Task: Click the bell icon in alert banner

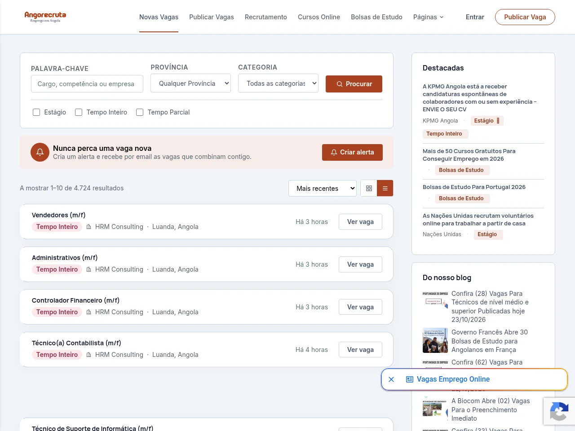Action: point(40,152)
